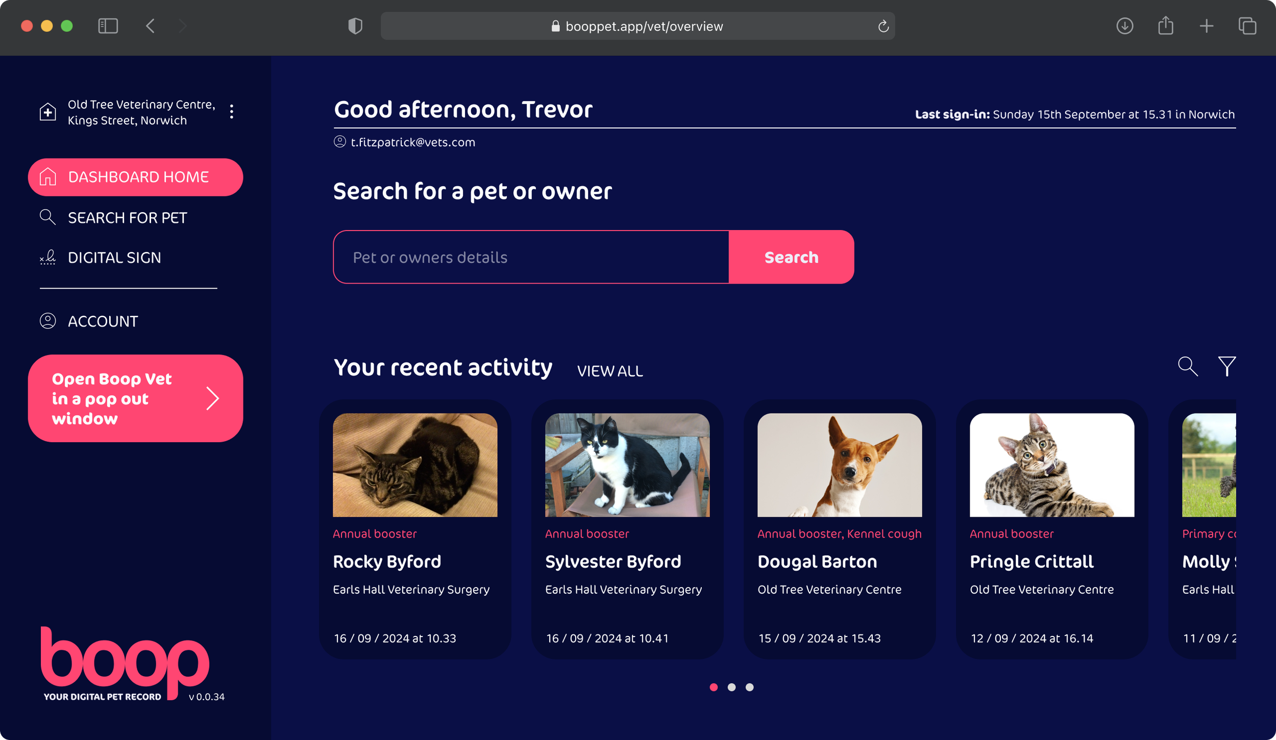Go to the third carousel page dot
The image size is (1276, 740).
tap(749, 687)
